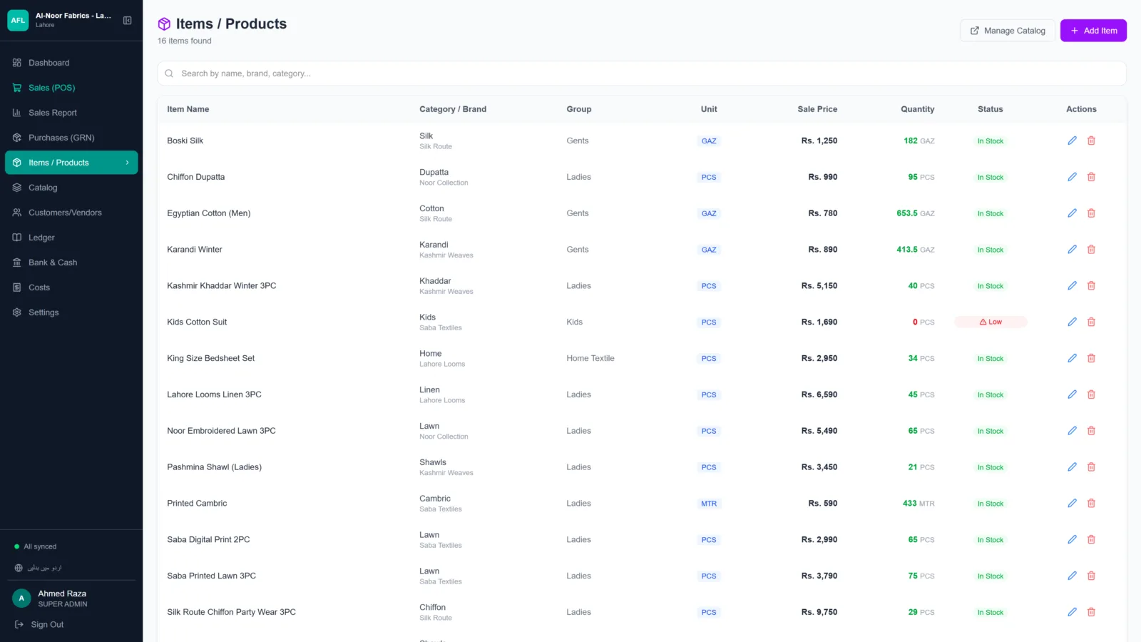
Task: Go to Sales (POS)
Action: [71, 88]
